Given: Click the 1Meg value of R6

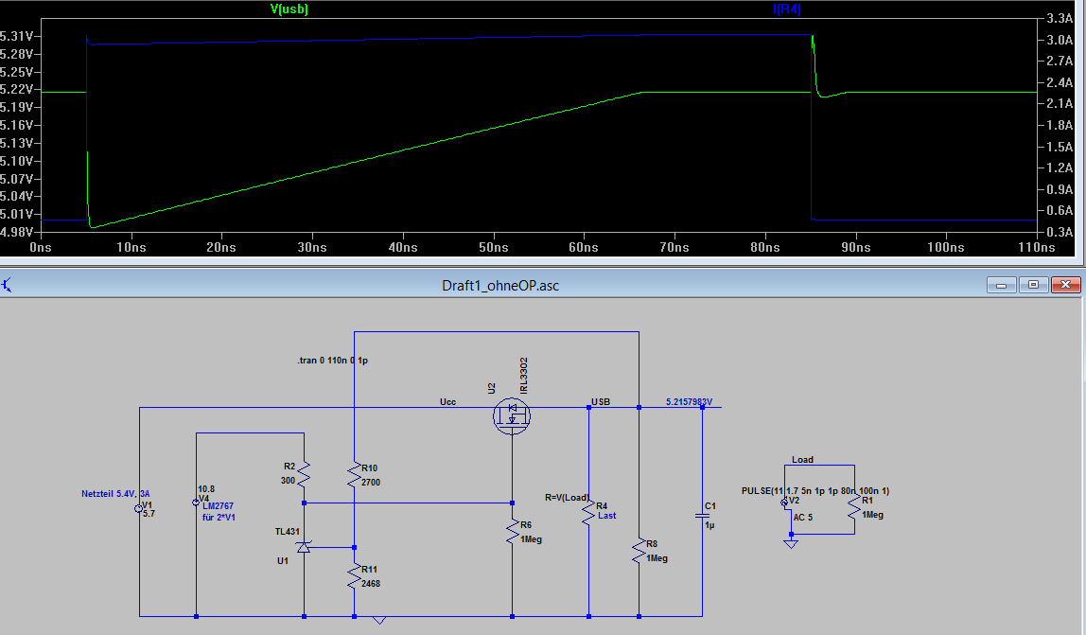Looking at the screenshot, I should [532, 539].
